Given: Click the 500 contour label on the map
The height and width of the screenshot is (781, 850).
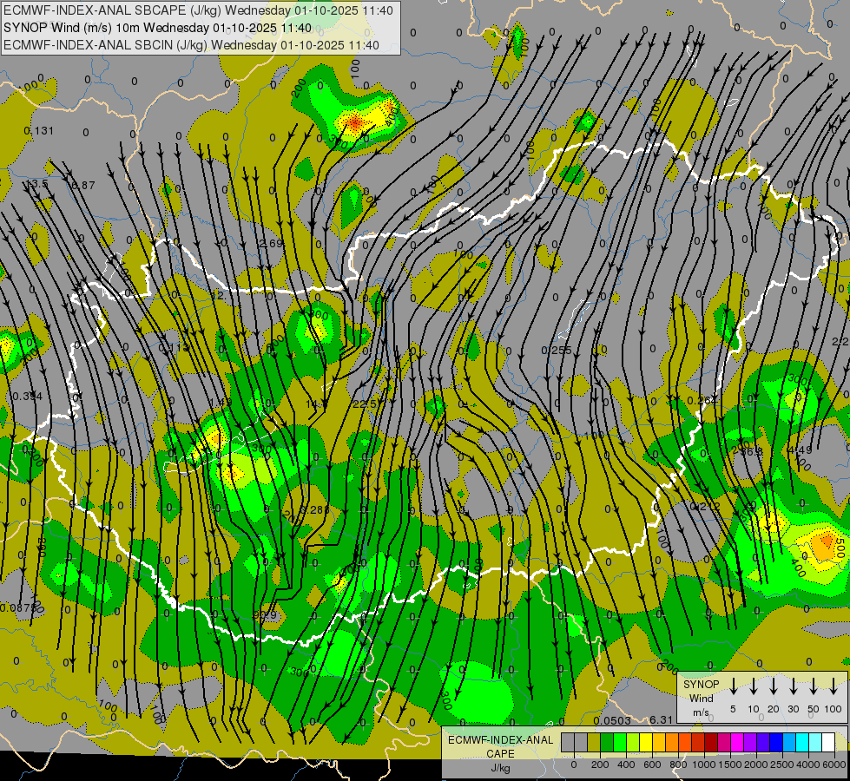Looking at the screenshot, I should tap(840, 548).
